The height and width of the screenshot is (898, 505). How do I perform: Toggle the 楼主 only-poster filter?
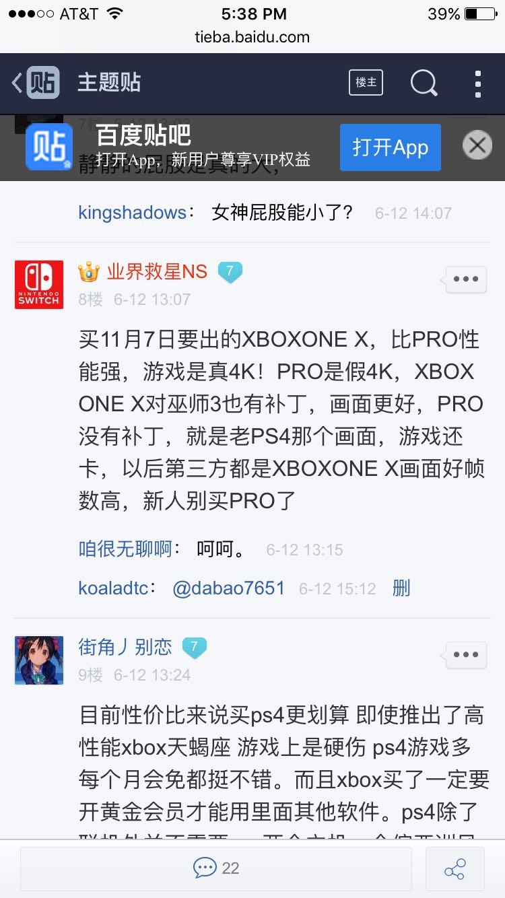pos(366,82)
